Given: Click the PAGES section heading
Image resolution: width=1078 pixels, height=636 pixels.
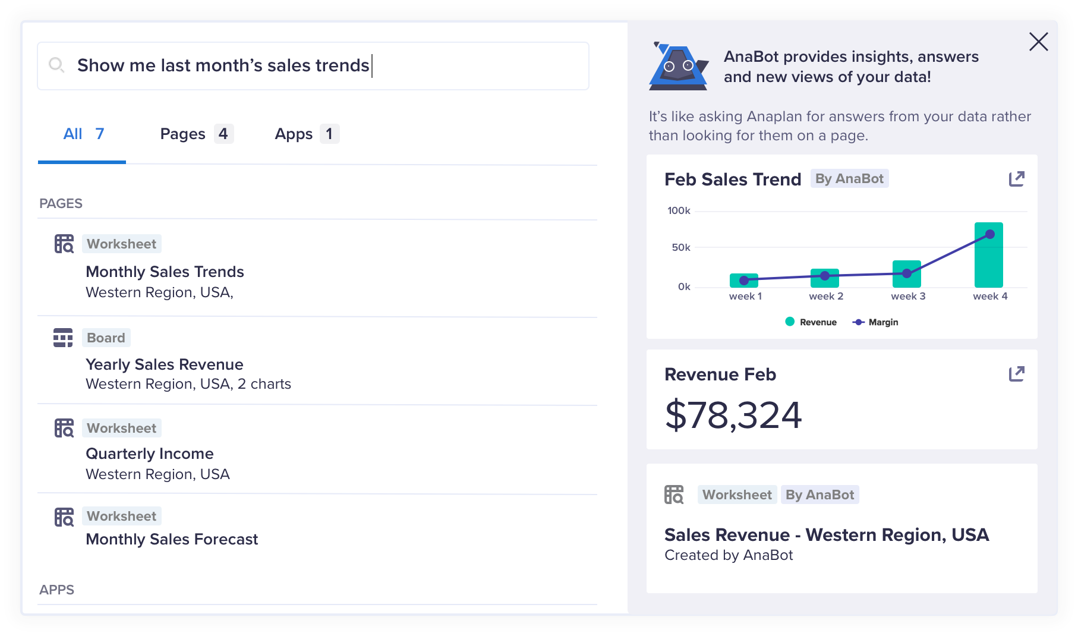Looking at the screenshot, I should point(61,203).
